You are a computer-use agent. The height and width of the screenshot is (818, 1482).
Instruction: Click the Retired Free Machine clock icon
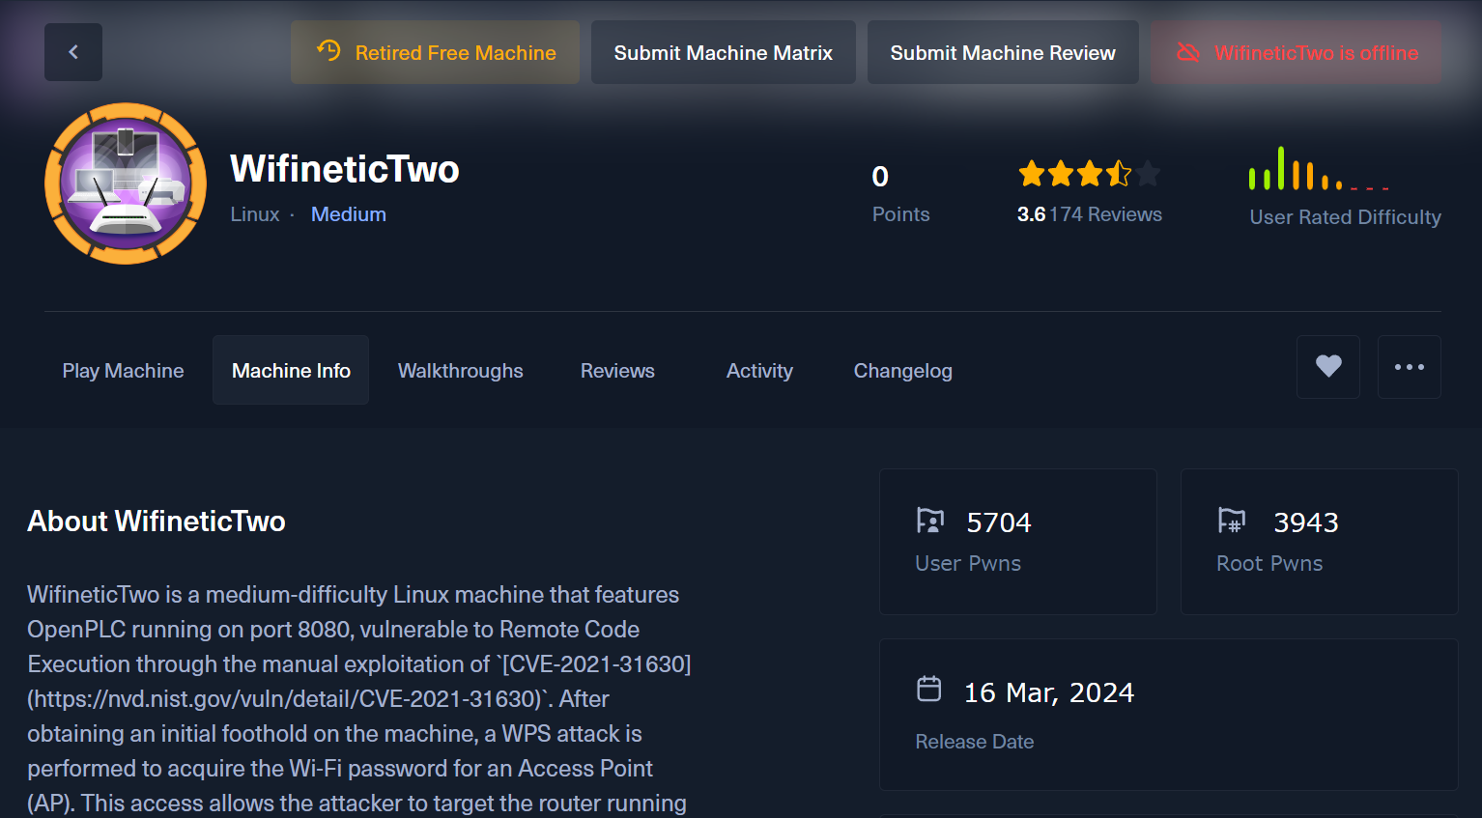pos(328,51)
